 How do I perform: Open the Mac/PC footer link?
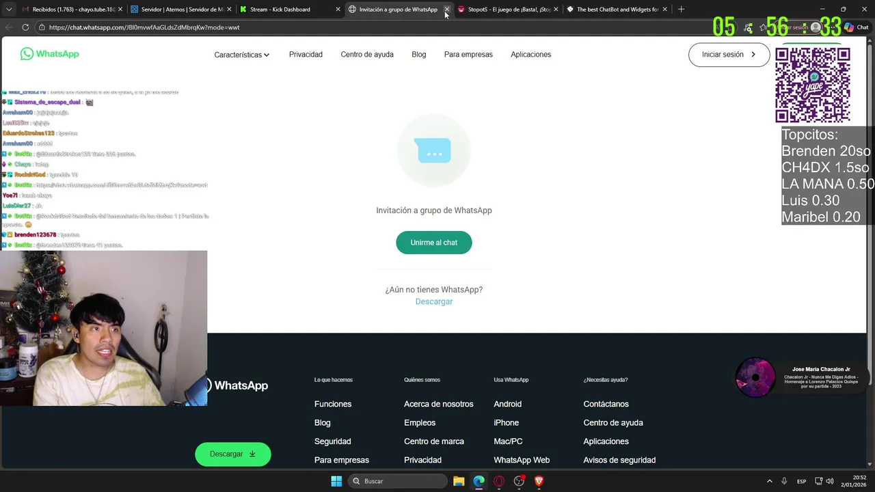pos(508,441)
